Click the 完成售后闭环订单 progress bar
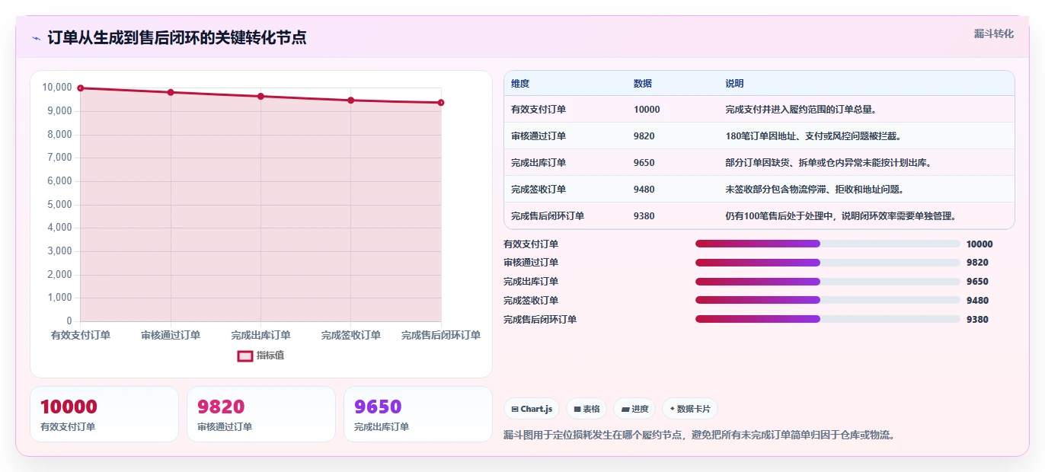The image size is (1045, 472). coord(827,319)
